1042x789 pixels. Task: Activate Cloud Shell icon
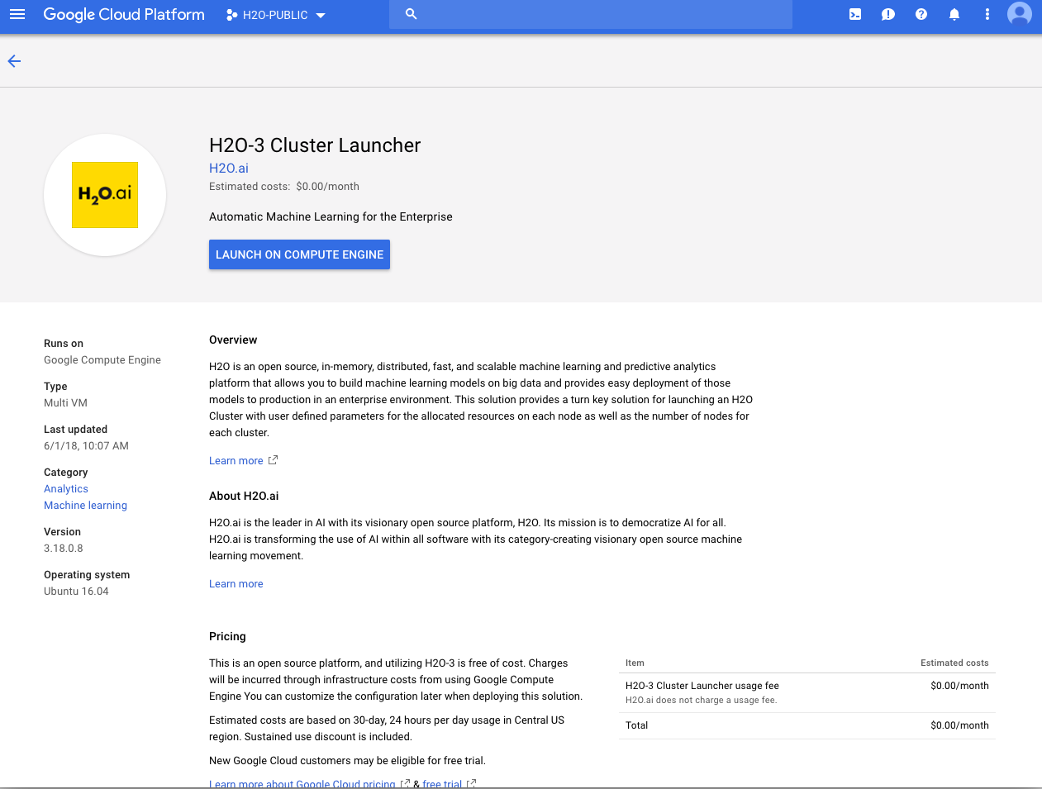click(x=855, y=15)
